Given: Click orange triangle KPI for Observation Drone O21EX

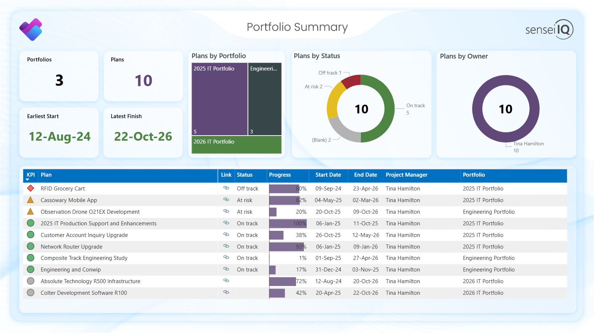Looking at the screenshot, I should click(31, 212).
